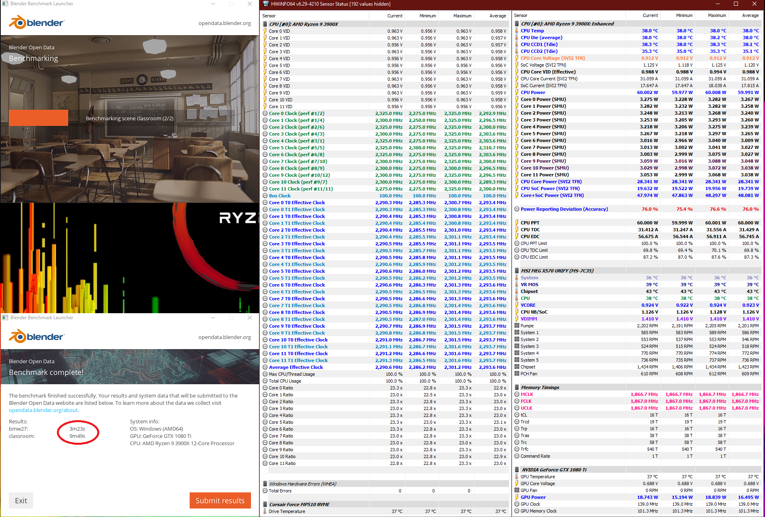765x517 pixels.
Task: Maximize the HWiNFO64 Sensor Status window
Action: point(736,4)
